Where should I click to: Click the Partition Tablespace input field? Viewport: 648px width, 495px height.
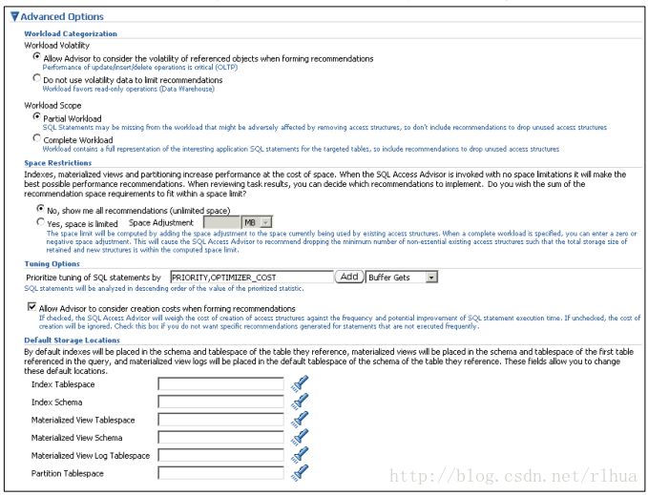(220, 473)
